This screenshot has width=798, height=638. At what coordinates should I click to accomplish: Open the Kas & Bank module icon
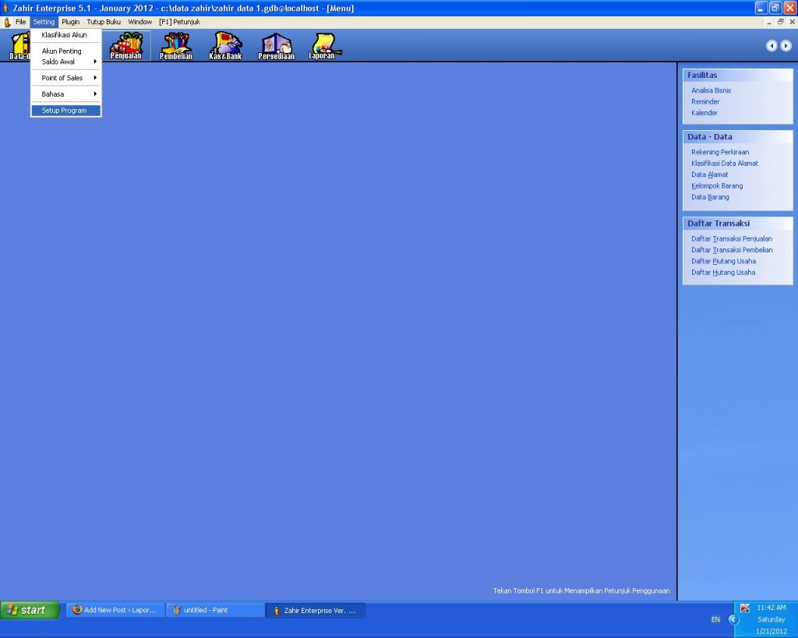(x=225, y=45)
